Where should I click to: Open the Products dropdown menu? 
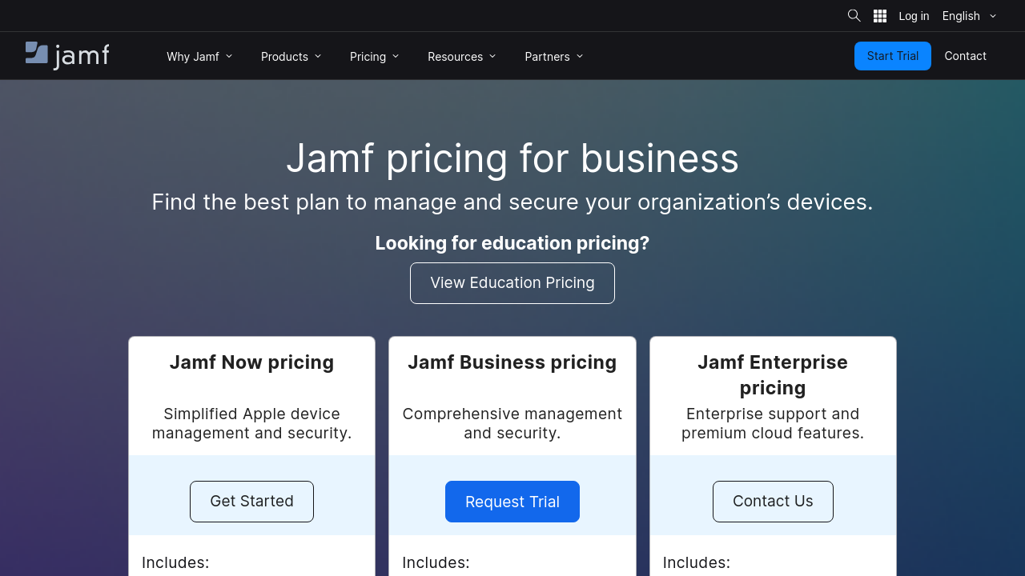[291, 57]
